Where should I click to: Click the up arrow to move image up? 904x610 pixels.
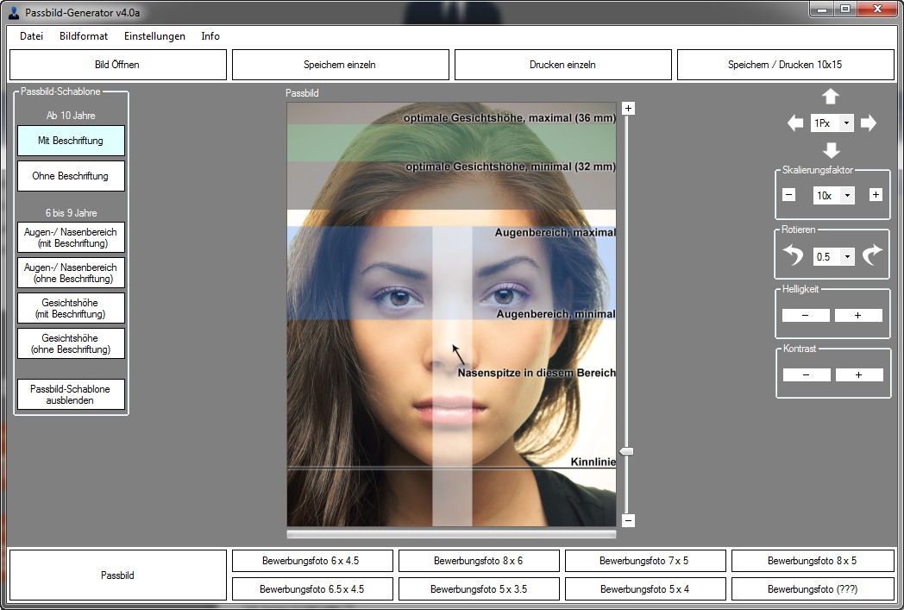832,97
